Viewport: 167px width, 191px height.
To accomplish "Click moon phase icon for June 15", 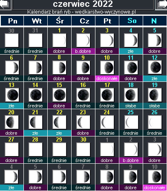I will [59, 95].
